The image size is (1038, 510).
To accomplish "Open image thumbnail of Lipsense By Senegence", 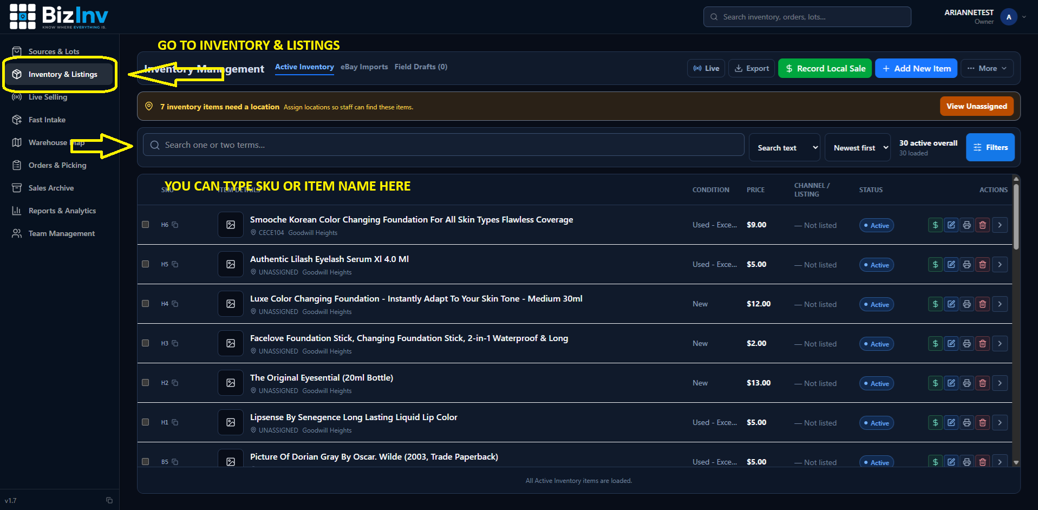I will pos(231,422).
